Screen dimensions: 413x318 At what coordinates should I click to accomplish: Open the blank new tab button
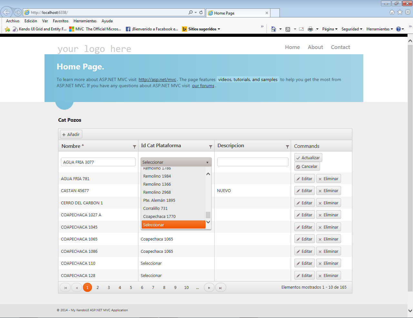[275, 13]
